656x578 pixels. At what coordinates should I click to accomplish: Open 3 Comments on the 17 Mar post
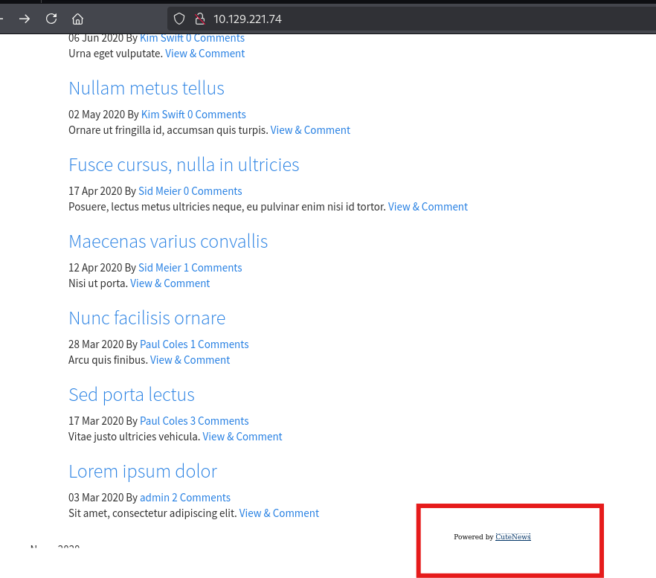[x=219, y=420]
